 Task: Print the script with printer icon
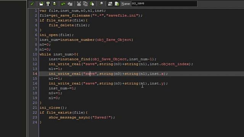point(55,3)
